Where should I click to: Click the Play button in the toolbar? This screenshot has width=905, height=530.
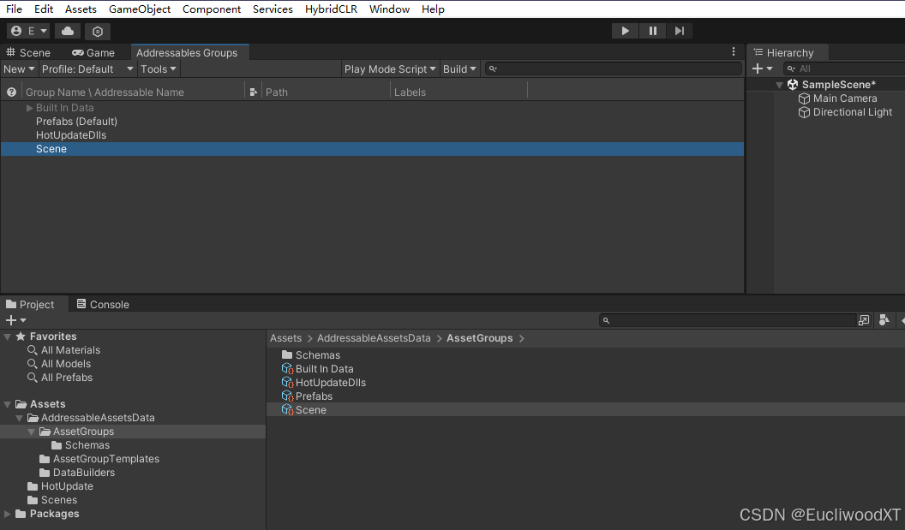[x=625, y=30]
